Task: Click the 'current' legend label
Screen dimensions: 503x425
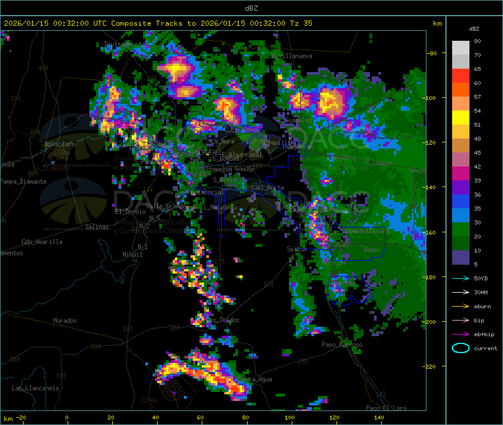Action: coord(486,348)
